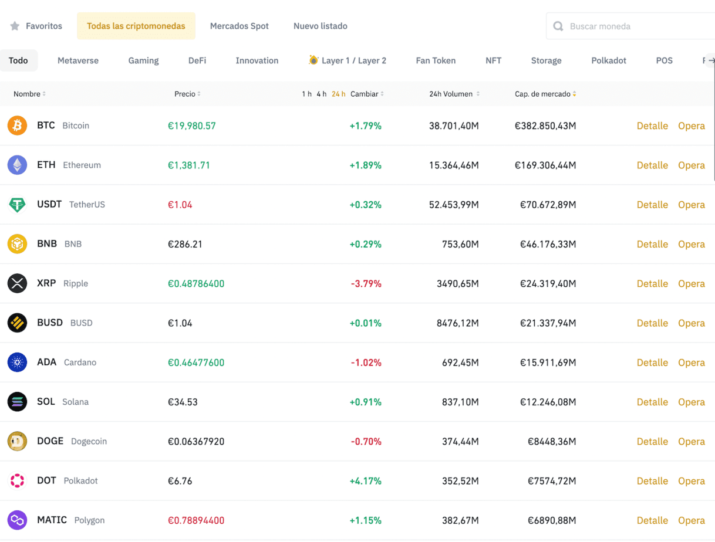Switch to Mercados Spot tab
The height and width of the screenshot is (542, 715).
click(240, 26)
